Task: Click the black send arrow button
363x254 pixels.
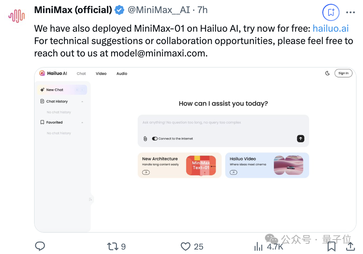Action: point(301,138)
